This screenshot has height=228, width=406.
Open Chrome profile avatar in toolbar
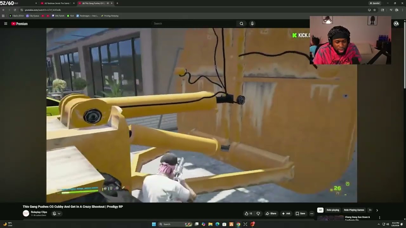pos(397,10)
